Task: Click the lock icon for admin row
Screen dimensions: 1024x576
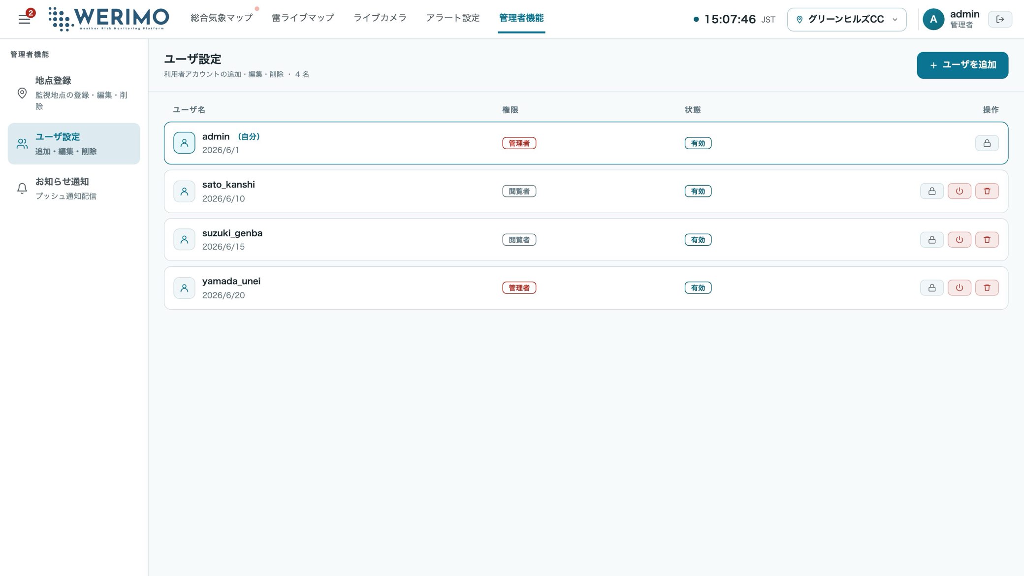Action: (987, 143)
